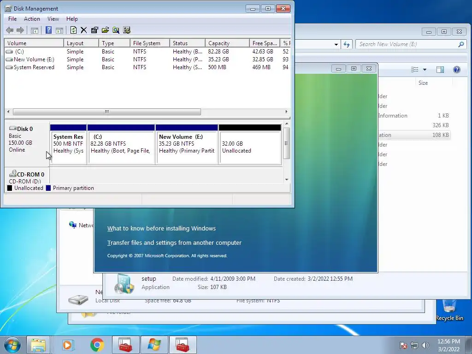Select the System Reserved partition block on Disk 0

point(68,144)
